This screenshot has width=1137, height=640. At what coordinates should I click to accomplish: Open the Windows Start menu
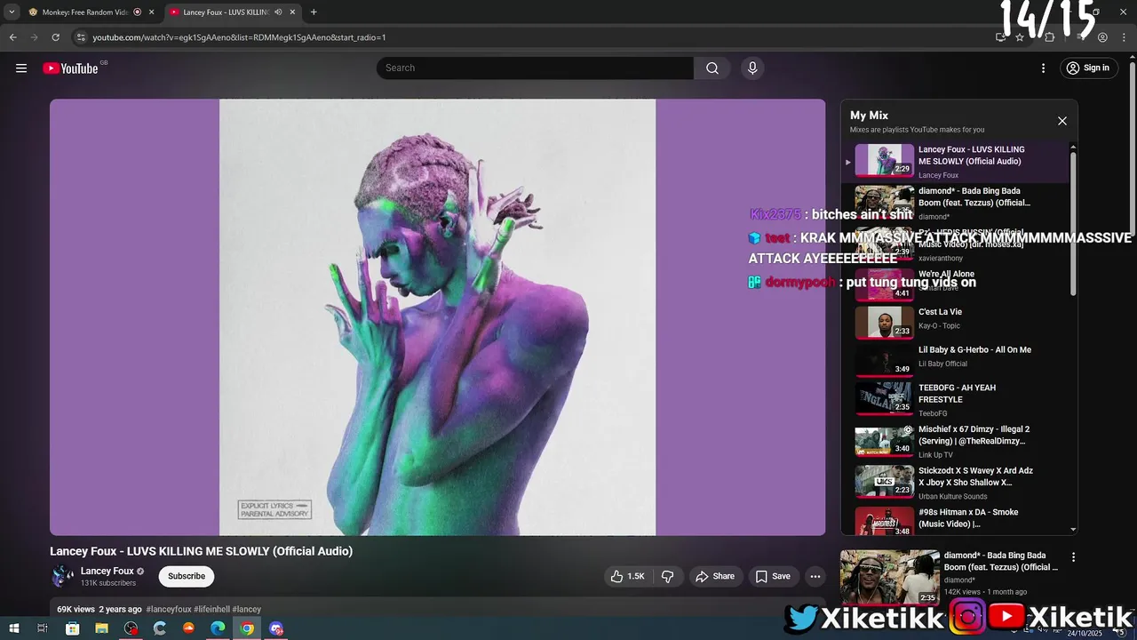(x=13, y=628)
